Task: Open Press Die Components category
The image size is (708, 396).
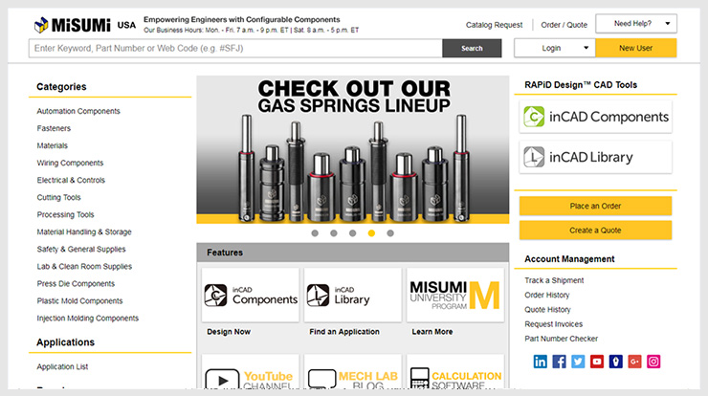Action: click(76, 283)
